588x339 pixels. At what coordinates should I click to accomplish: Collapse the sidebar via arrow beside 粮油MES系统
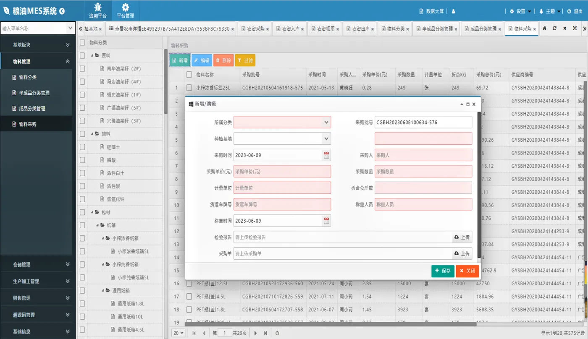tap(62, 11)
